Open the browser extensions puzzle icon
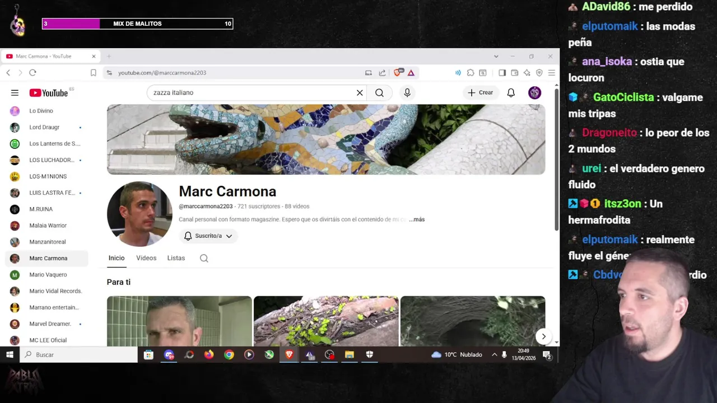Viewport: 717px width, 403px height. [471, 73]
